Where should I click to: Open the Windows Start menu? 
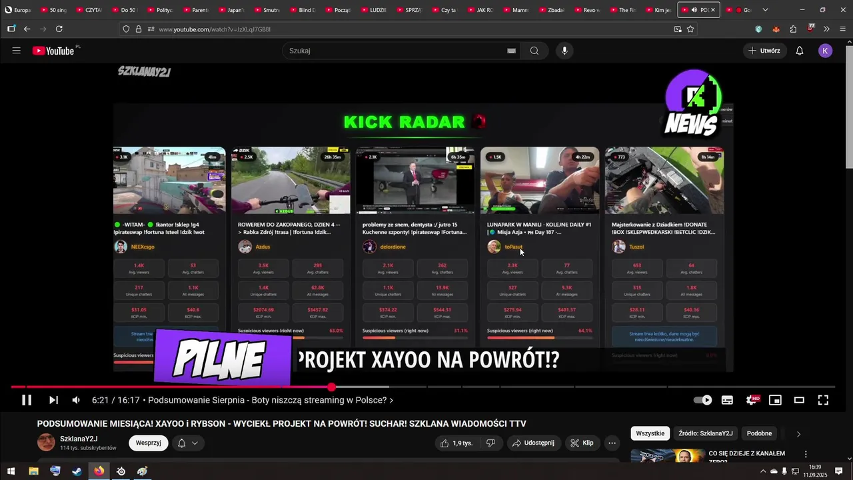(11, 471)
